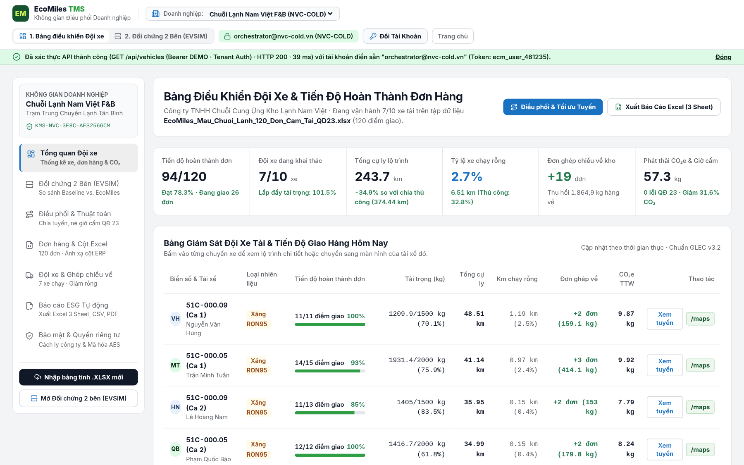
Task: Click the KMS shield encryption icon
Action: 29,126
